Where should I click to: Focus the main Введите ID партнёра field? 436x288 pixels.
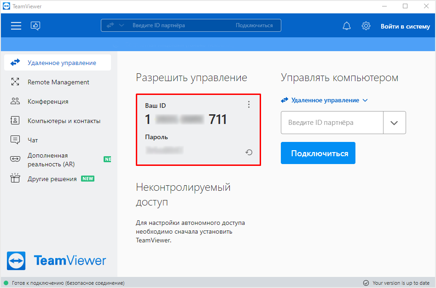332,123
